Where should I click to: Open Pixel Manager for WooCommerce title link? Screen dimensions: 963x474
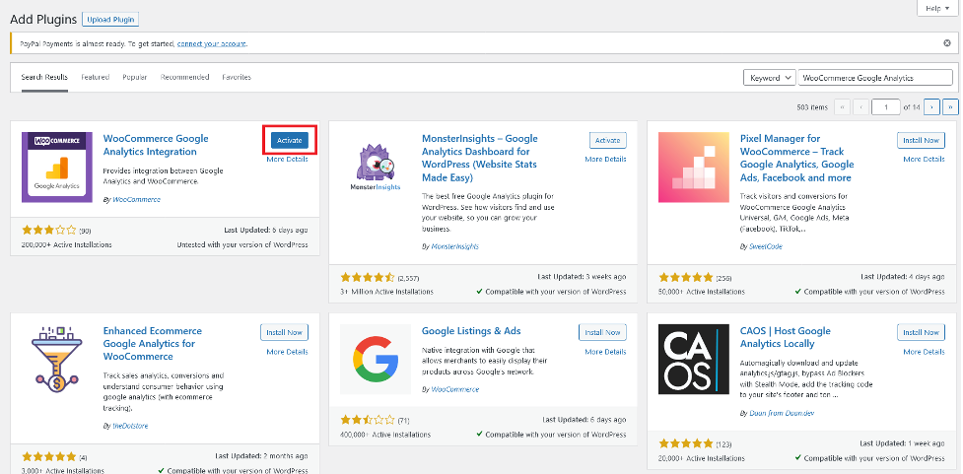click(796, 159)
